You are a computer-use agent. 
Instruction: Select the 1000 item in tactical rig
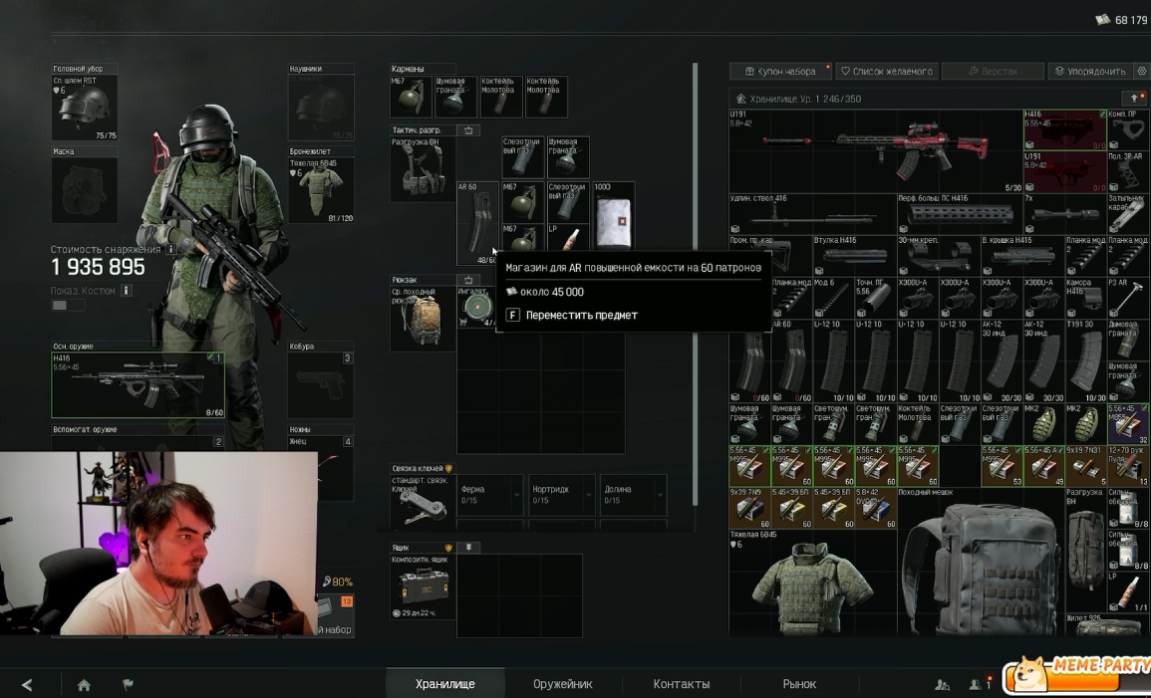pos(614,215)
